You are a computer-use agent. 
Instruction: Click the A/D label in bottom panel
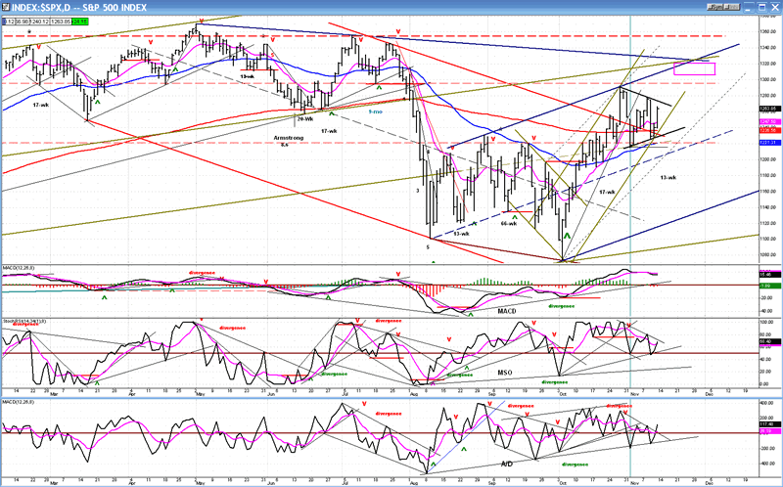tap(507, 465)
